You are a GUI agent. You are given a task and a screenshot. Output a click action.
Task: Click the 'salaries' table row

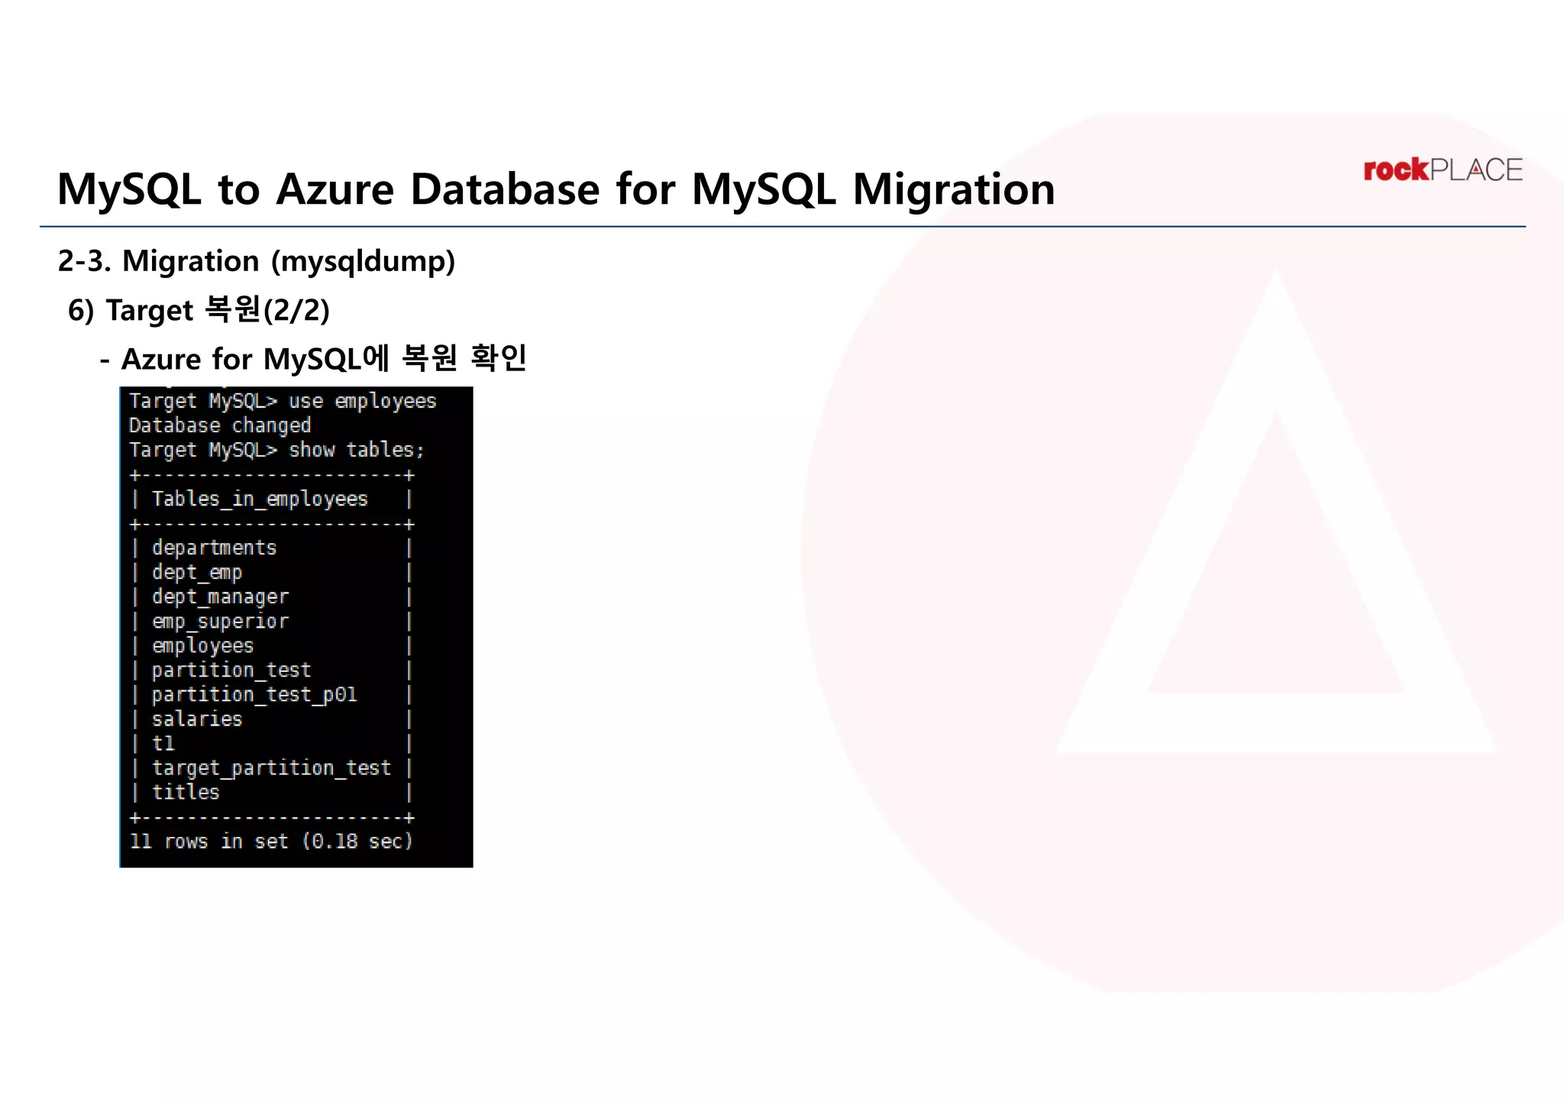click(272, 719)
